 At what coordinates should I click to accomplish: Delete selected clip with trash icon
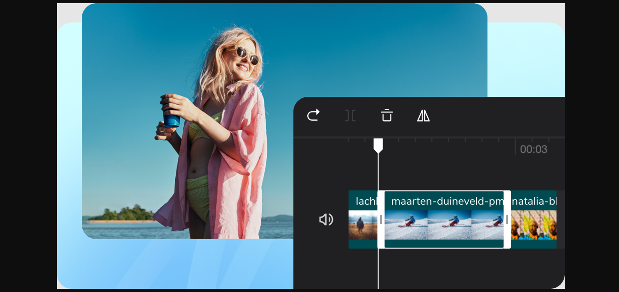coord(387,115)
